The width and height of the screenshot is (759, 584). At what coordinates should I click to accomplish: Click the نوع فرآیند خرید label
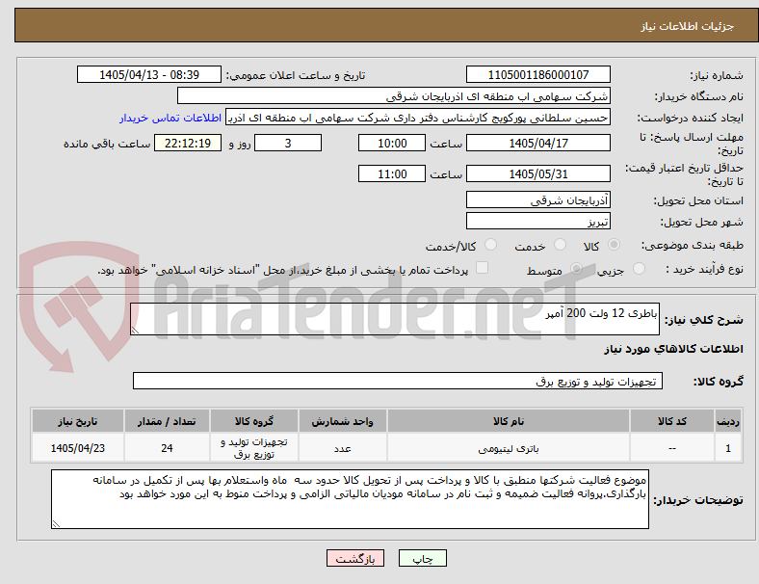tap(705, 269)
